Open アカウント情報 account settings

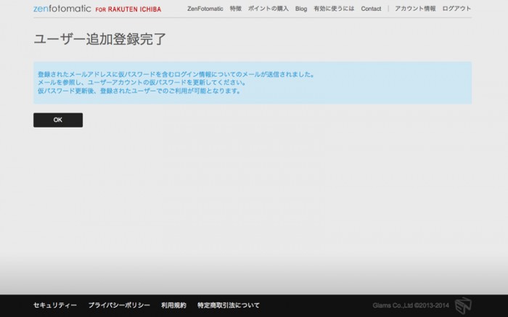coord(415,9)
